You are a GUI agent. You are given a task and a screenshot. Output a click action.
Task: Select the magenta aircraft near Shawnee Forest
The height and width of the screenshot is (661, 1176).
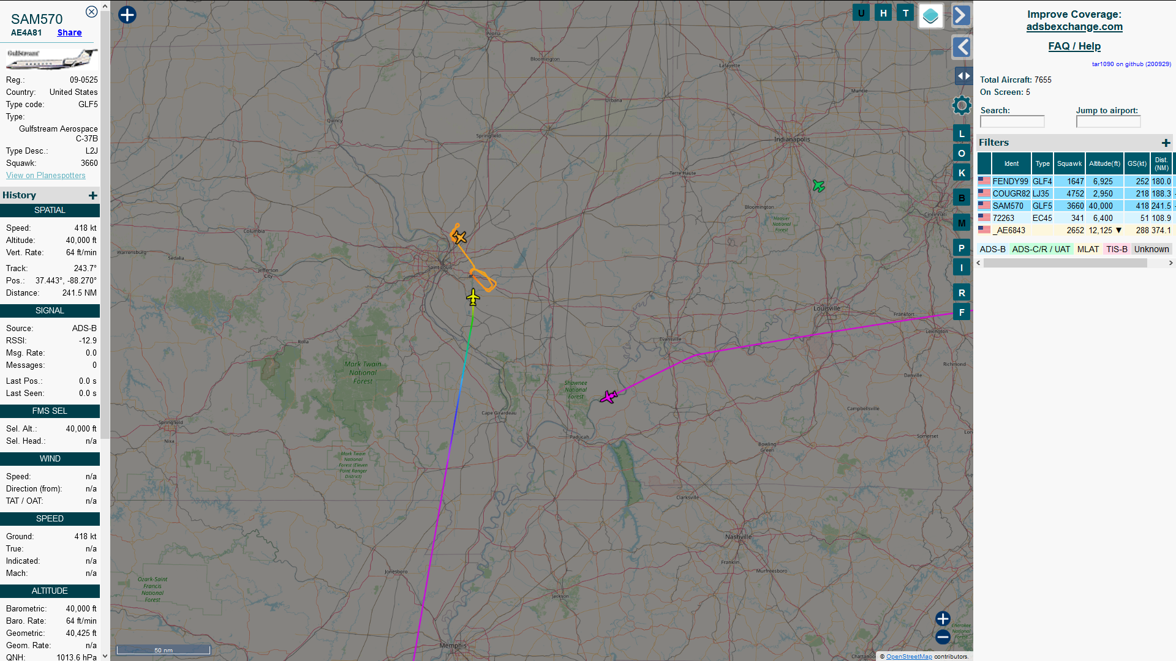[608, 397]
